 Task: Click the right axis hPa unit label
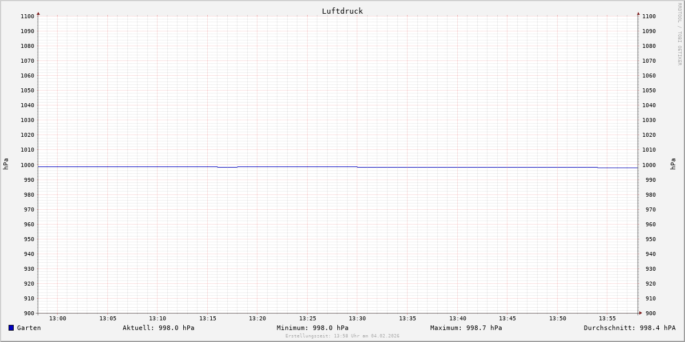(x=673, y=164)
